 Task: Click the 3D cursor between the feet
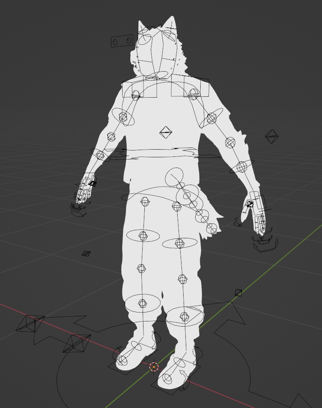coord(154,367)
